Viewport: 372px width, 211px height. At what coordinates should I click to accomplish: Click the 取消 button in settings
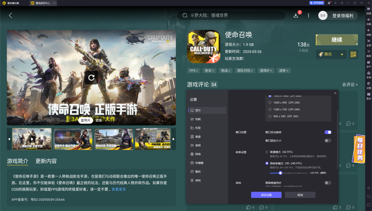[x=300, y=195]
